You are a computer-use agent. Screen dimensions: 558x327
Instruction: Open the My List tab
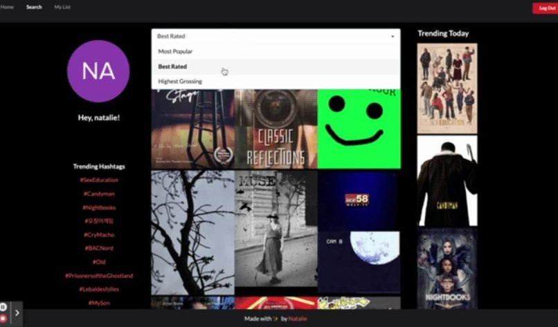coord(62,7)
